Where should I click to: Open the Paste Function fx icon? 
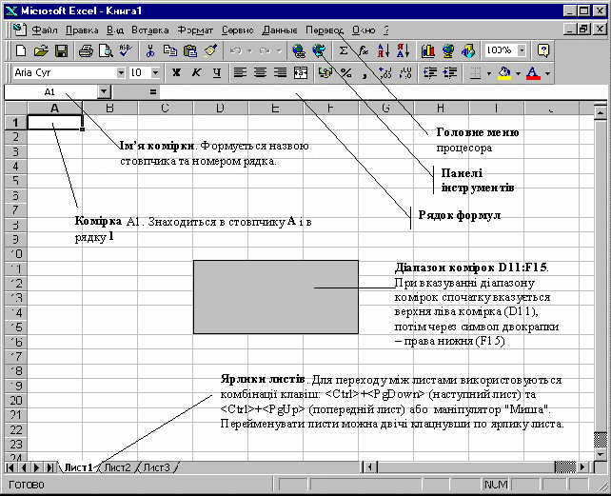coord(364,50)
